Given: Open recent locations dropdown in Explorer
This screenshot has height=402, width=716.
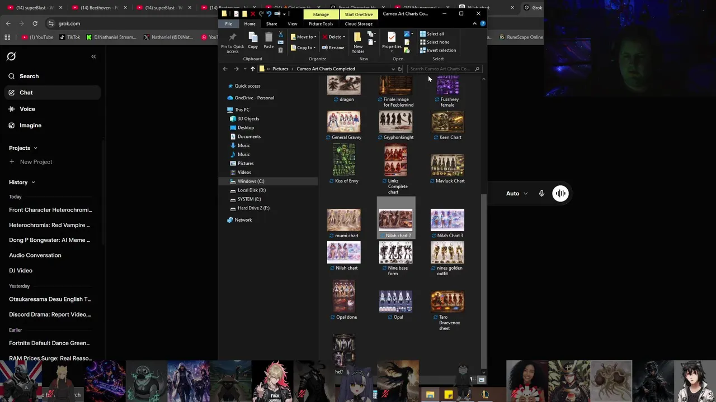Looking at the screenshot, I should point(244,69).
